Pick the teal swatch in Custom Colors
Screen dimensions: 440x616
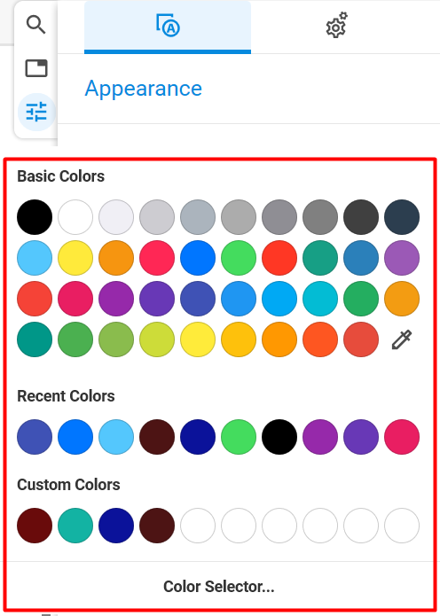(x=75, y=526)
